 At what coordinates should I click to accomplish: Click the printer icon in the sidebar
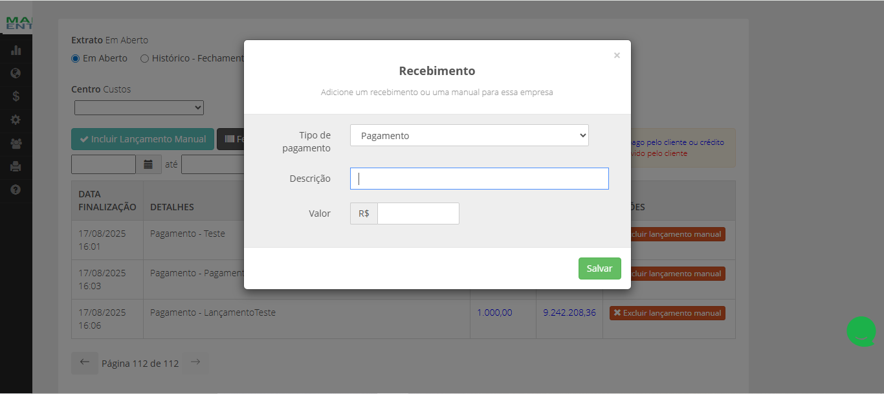click(16, 166)
